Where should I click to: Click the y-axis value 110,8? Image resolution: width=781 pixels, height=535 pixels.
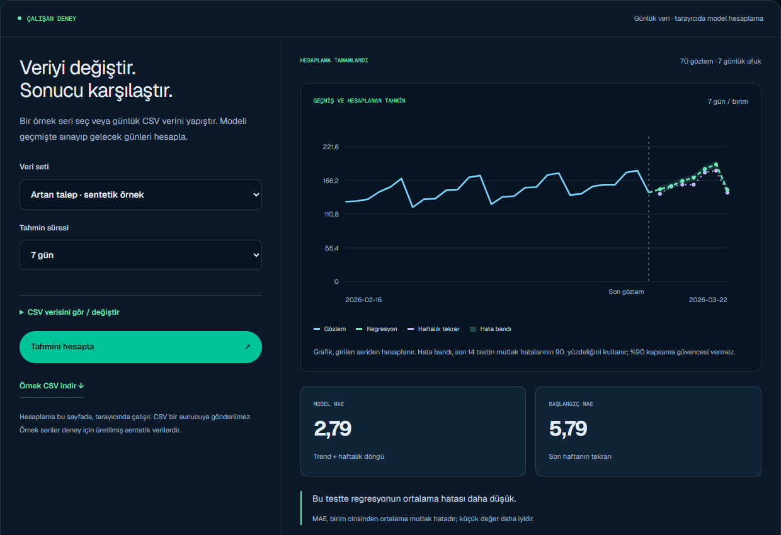(331, 214)
